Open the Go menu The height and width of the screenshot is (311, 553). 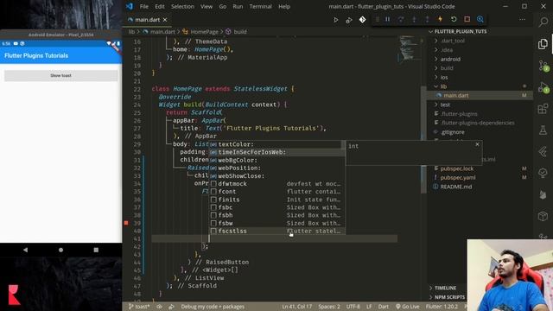tap(223, 6)
